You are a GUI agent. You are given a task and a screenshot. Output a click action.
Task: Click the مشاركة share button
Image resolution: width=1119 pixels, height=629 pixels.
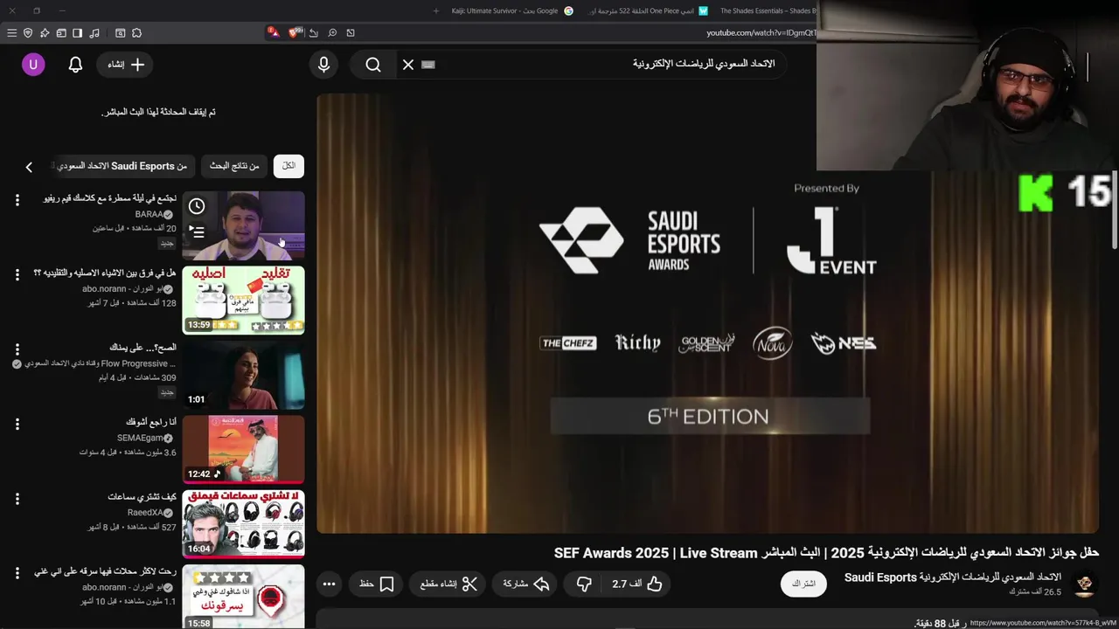pos(525,584)
